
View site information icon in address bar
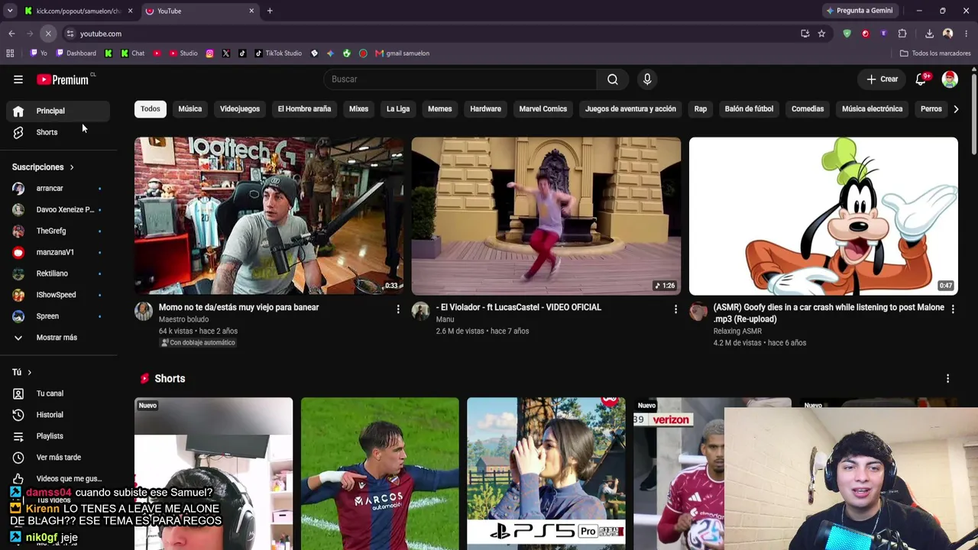pos(70,34)
